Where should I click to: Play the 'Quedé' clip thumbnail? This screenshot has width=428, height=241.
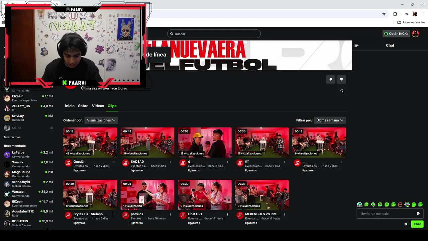coord(90,142)
